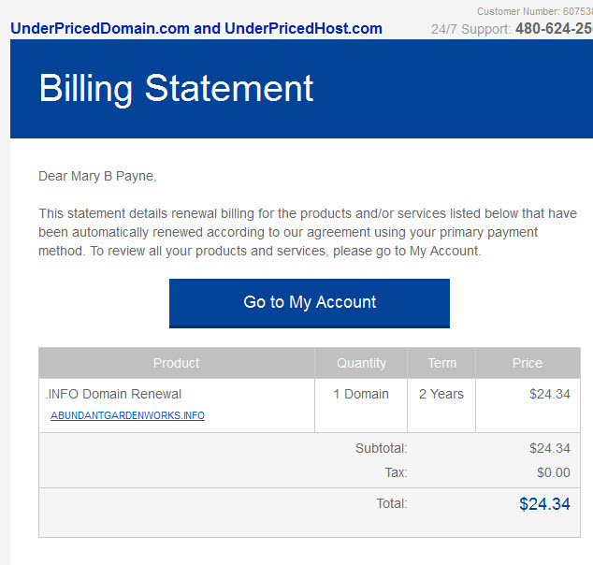Select the 24/7 Support phone number
Screen dimensions: 593x565
554,29
